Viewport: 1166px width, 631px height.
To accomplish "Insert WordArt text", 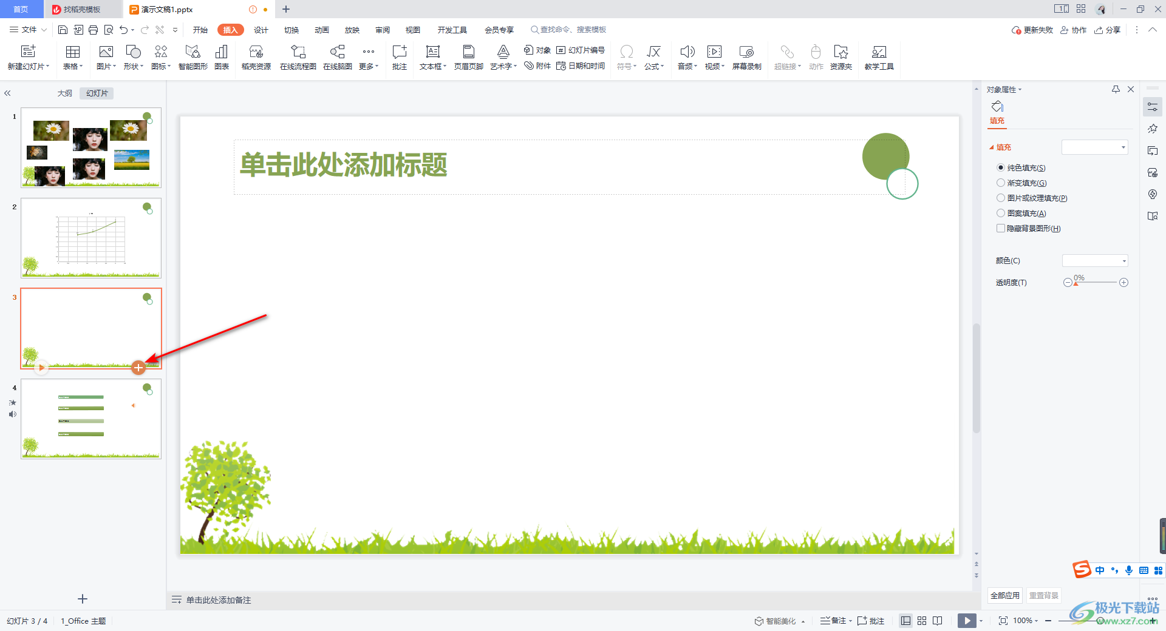I will [503, 58].
